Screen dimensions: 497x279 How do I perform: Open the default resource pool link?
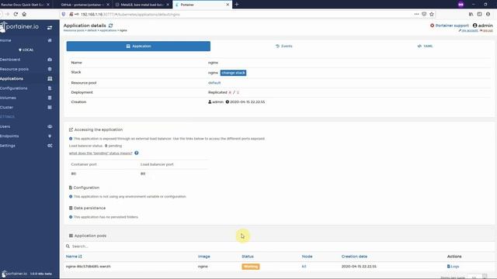[214, 83]
